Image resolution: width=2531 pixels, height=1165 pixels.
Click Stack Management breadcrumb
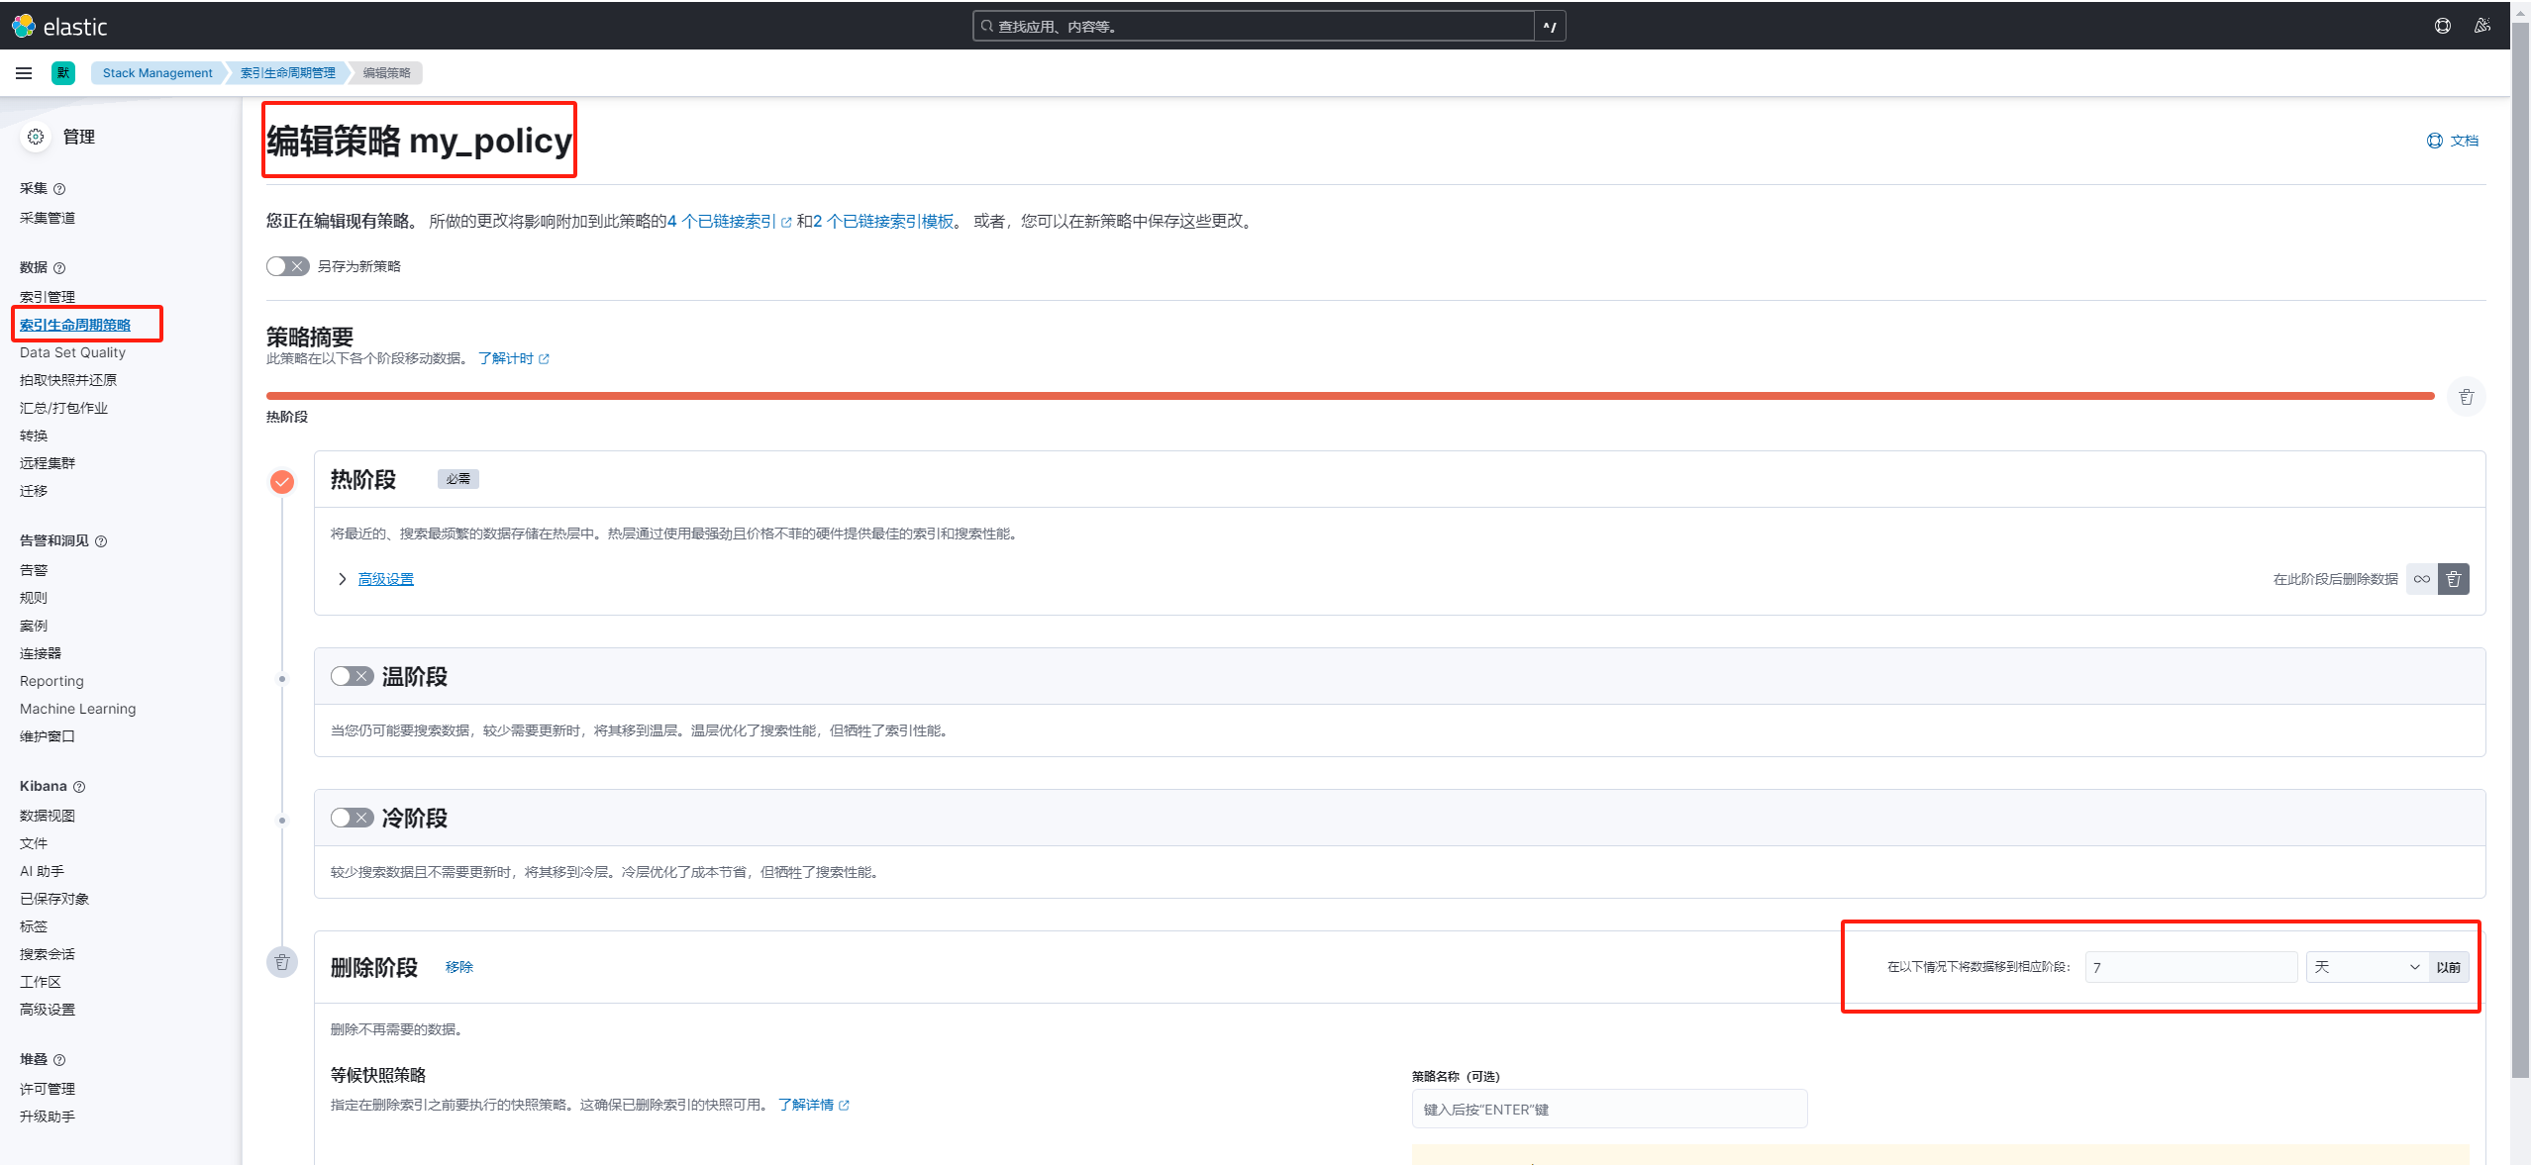(x=157, y=73)
